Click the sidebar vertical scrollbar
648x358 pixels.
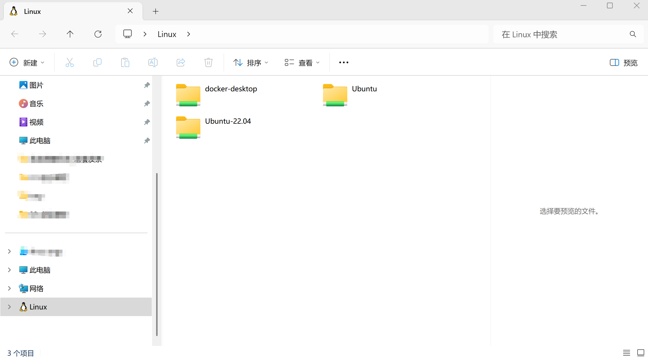[x=157, y=254]
